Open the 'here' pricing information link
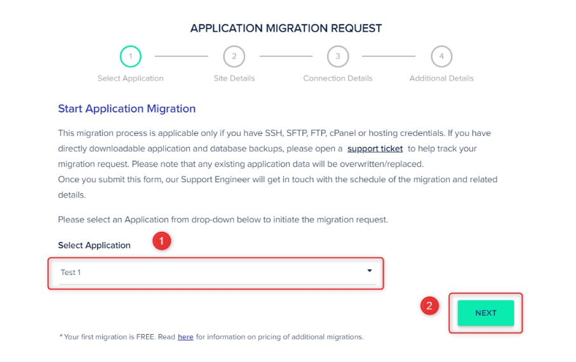The width and height of the screenshot is (576, 362). coord(185,337)
